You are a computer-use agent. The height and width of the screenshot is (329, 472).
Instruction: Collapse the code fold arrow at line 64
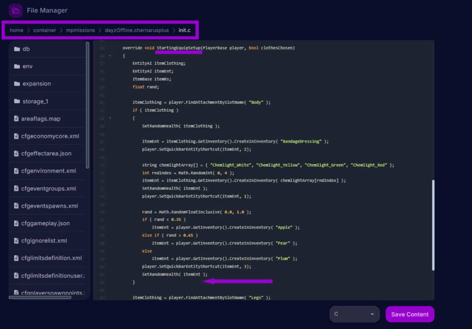click(x=110, y=118)
